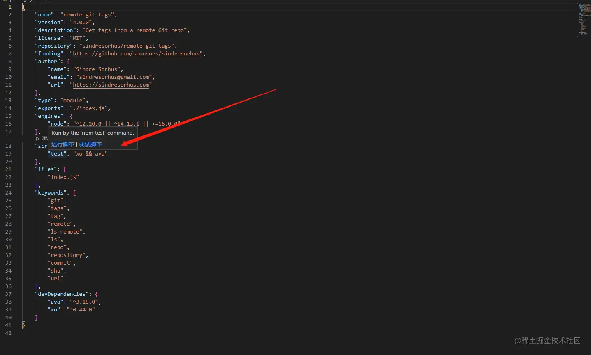Click the "MIT" license value
591x355 pixels.
point(78,38)
